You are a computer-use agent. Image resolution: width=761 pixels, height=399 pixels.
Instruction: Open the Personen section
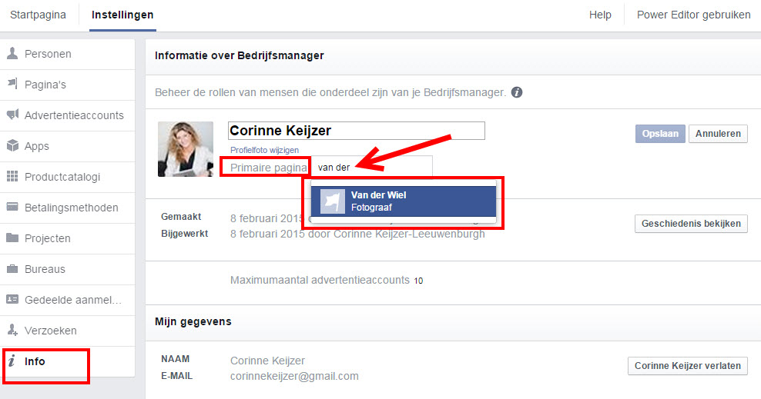(x=68, y=54)
